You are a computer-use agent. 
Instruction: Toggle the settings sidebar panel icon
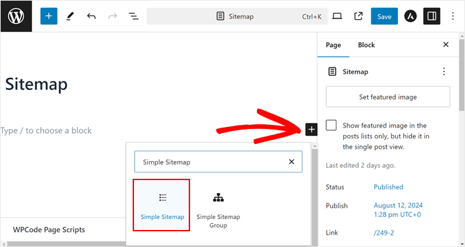click(431, 16)
